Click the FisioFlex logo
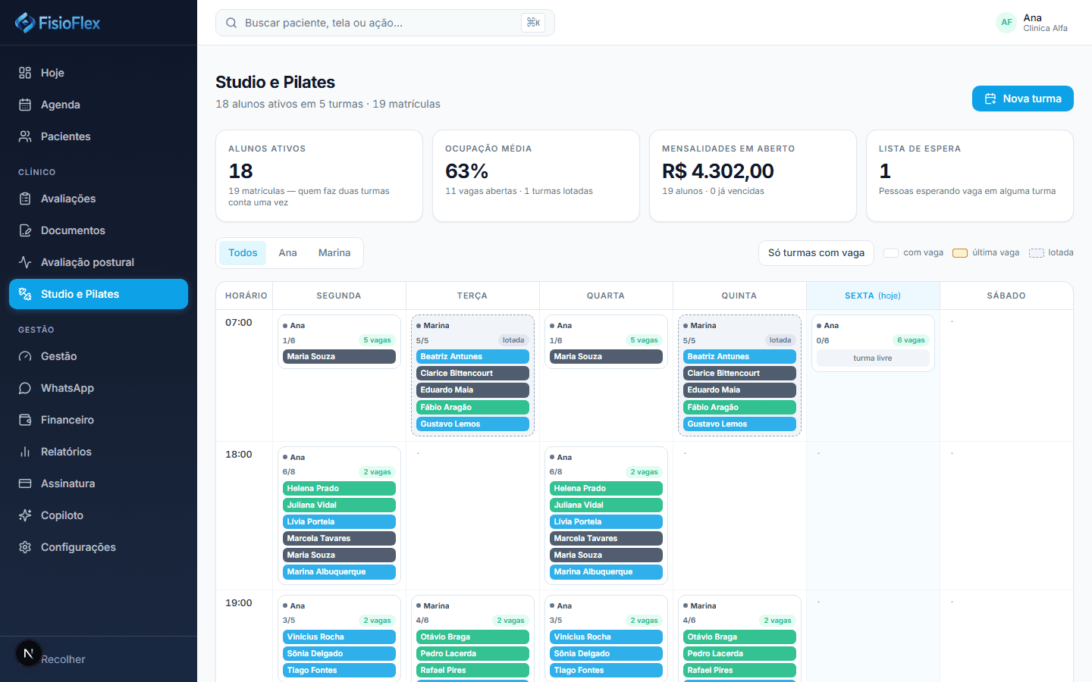 coord(58,23)
